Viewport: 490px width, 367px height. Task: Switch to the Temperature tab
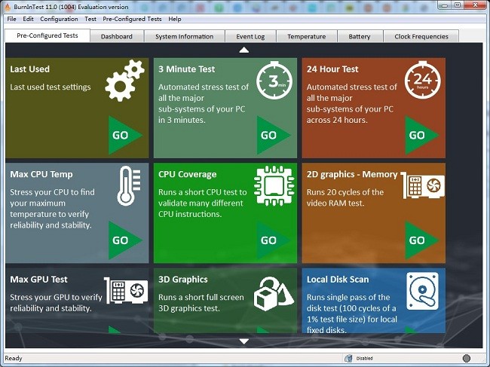[x=307, y=36]
